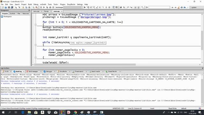The height and width of the screenshot is (115, 204).
Task: Click the Cut toolbar icon
Action: [23, 7]
